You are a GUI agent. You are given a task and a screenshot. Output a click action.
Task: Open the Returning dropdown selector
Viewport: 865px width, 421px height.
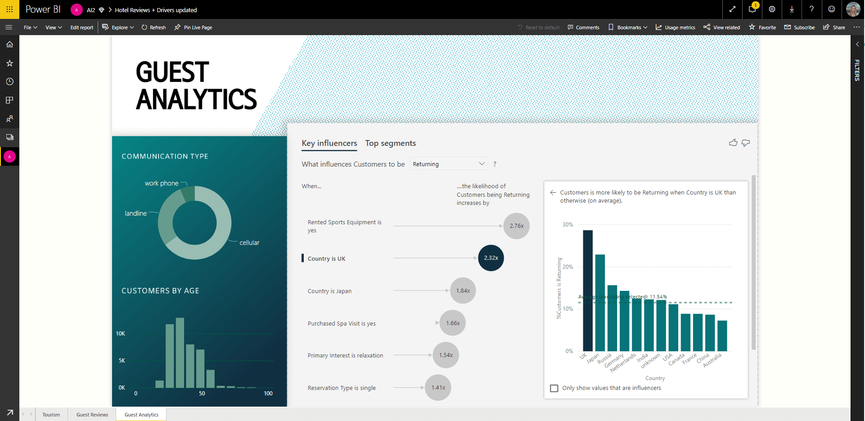point(449,164)
